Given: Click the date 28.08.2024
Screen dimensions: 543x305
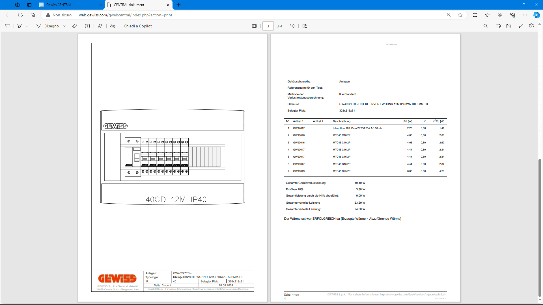Looking at the screenshot, I should [226, 286].
